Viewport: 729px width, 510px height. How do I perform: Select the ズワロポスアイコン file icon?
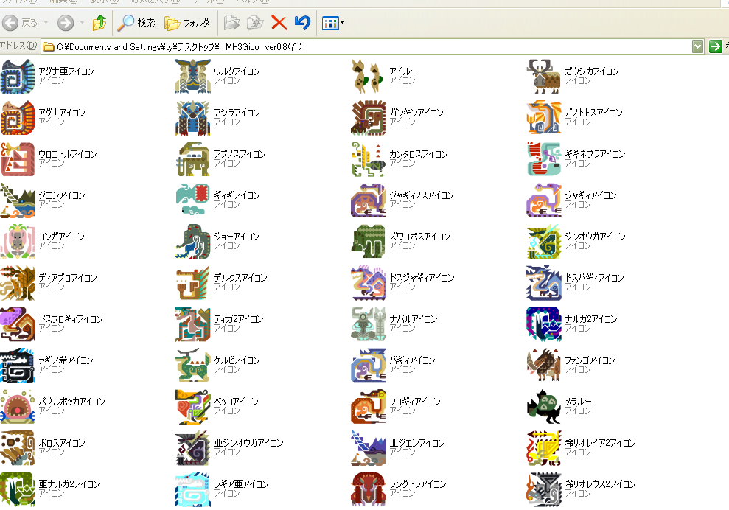[x=369, y=242]
